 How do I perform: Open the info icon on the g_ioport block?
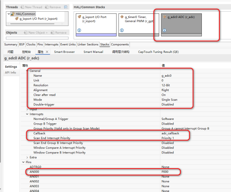(x=79, y=30)
